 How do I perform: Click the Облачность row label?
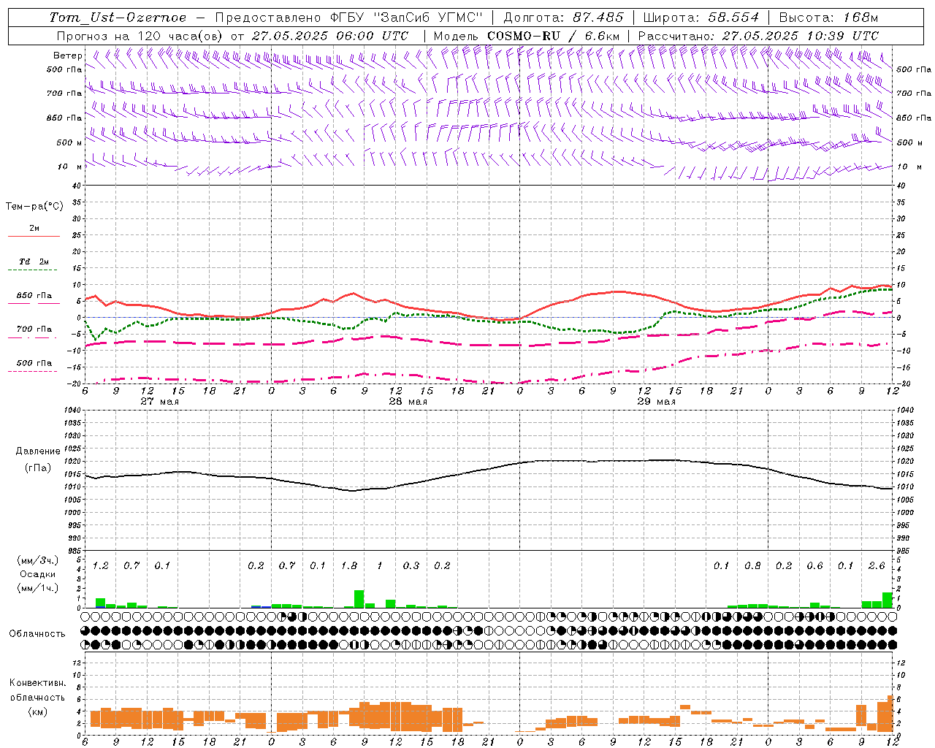click(x=37, y=633)
